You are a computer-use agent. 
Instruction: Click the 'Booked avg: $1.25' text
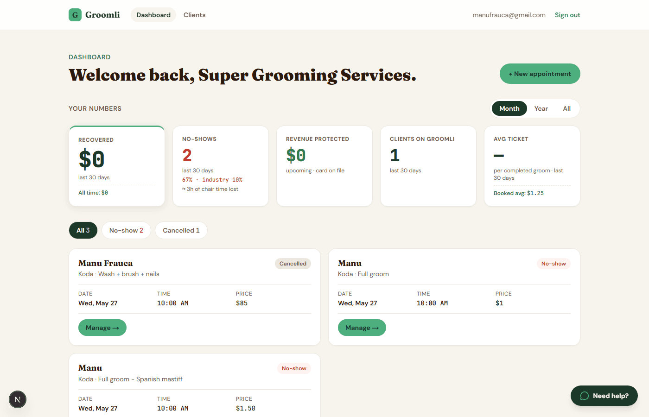point(519,193)
